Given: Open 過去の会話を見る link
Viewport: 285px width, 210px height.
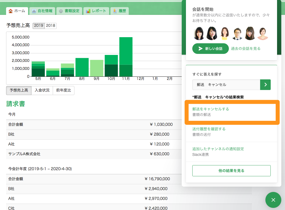Looking at the screenshot, I should click(246, 49).
